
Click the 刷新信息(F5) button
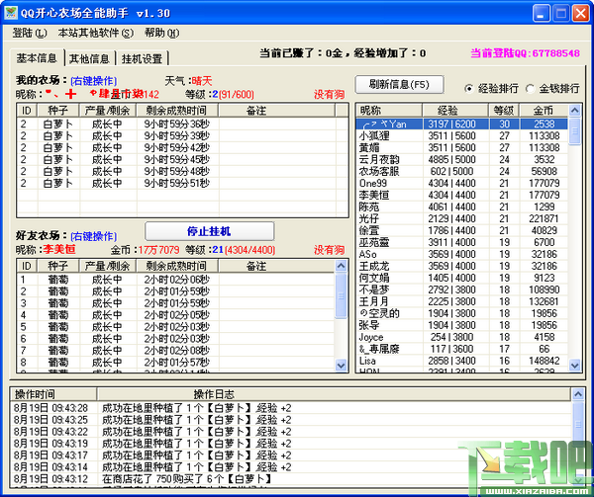(x=399, y=84)
